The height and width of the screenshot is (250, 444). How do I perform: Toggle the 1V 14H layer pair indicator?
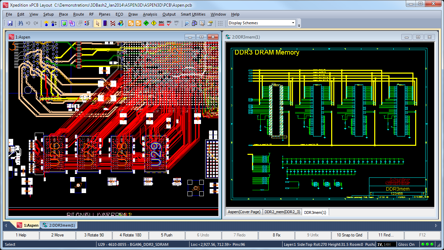(386, 244)
